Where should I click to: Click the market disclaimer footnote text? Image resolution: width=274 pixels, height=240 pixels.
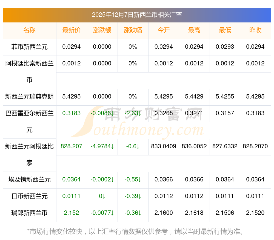136,232
